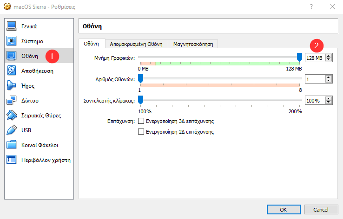Select Δίκτυο label in sidebar

click(x=30, y=101)
